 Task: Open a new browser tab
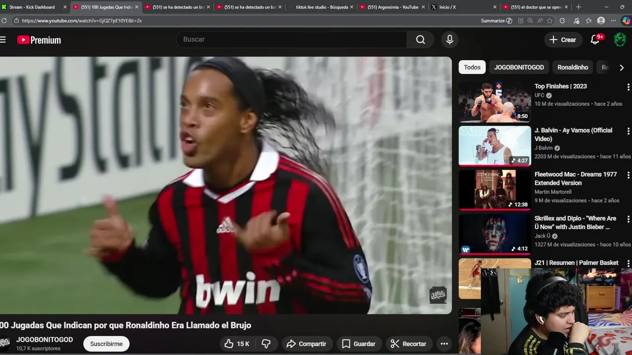coord(579,7)
